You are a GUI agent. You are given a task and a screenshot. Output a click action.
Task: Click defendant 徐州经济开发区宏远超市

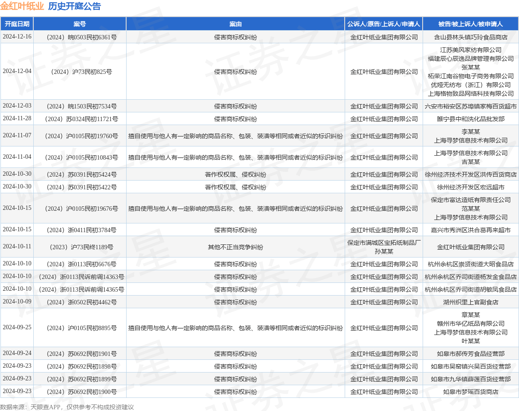click(x=471, y=187)
